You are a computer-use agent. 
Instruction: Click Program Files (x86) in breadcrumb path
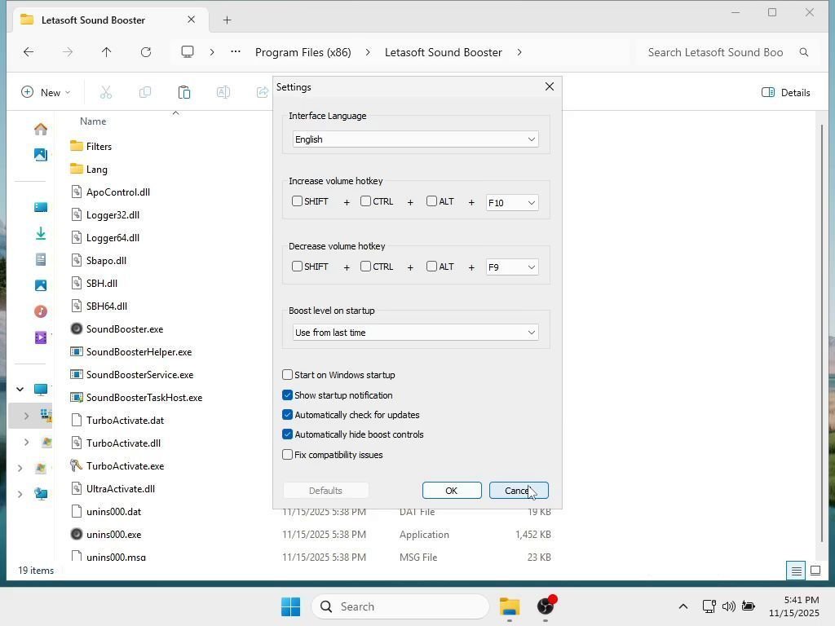303,52
